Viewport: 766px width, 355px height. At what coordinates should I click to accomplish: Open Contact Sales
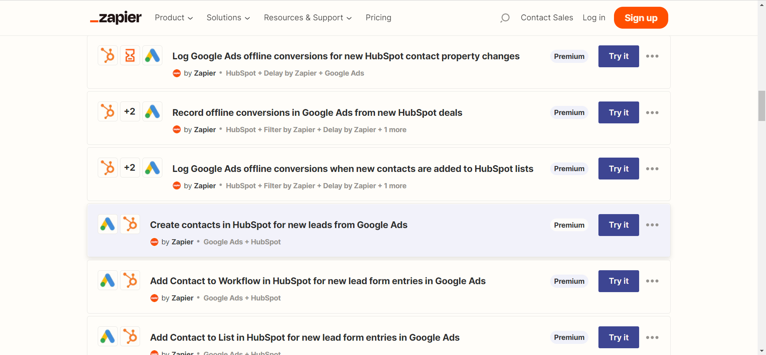547,18
